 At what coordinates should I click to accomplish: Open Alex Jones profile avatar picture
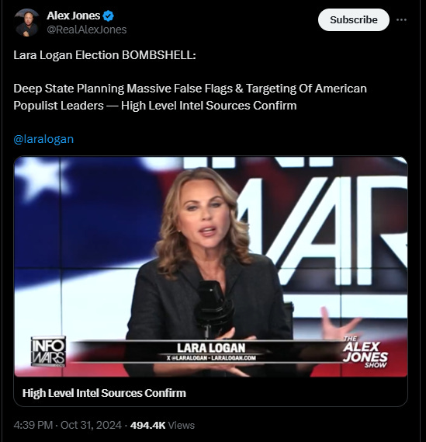coord(27,23)
